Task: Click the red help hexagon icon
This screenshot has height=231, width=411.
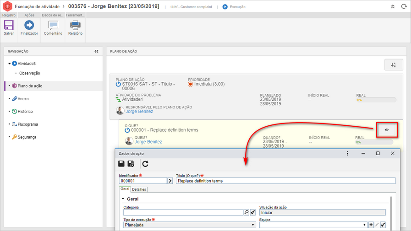Action: pos(7,6)
